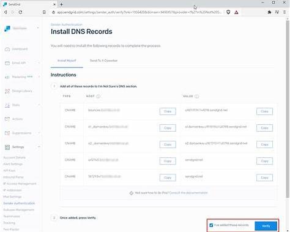The height and width of the screenshot is (232, 290).
Task: Open Sender Authentication in sidebar
Action: click(19, 203)
